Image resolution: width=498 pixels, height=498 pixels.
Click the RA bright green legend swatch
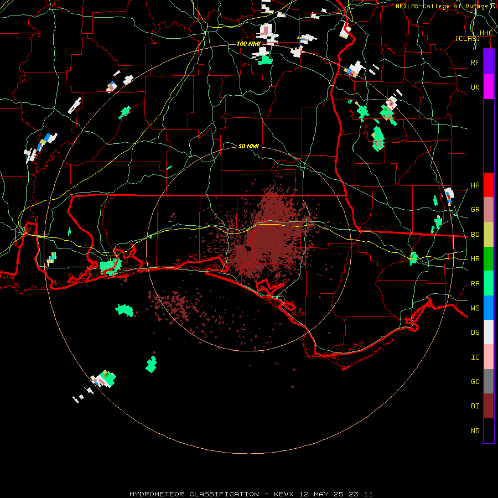click(489, 283)
